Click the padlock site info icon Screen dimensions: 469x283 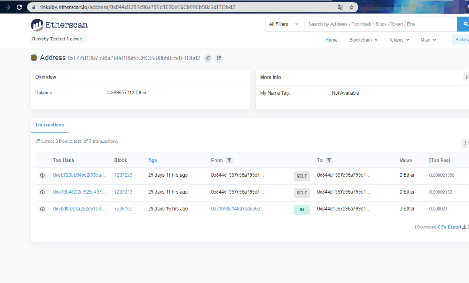click(x=34, y=7)
